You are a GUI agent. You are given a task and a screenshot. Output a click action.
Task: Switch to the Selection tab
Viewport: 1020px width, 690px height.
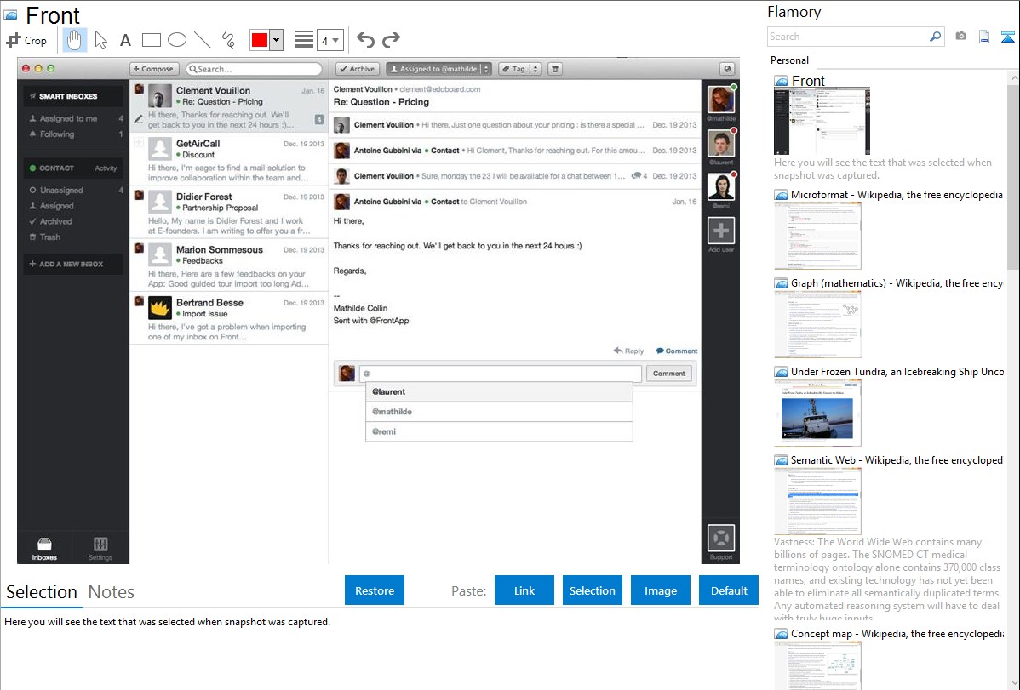[42, 592]
